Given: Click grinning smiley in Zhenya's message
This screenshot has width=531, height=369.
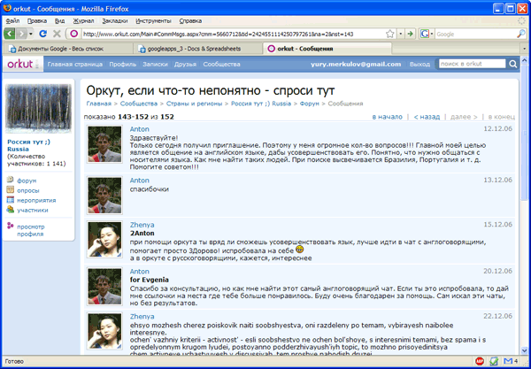Looking at the screenshot, I should (x=299, y=250).
